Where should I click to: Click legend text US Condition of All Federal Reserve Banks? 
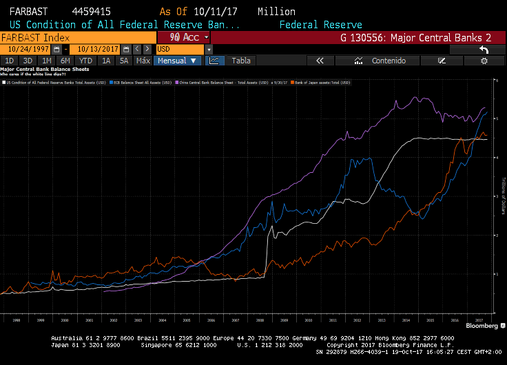point(56,83)
